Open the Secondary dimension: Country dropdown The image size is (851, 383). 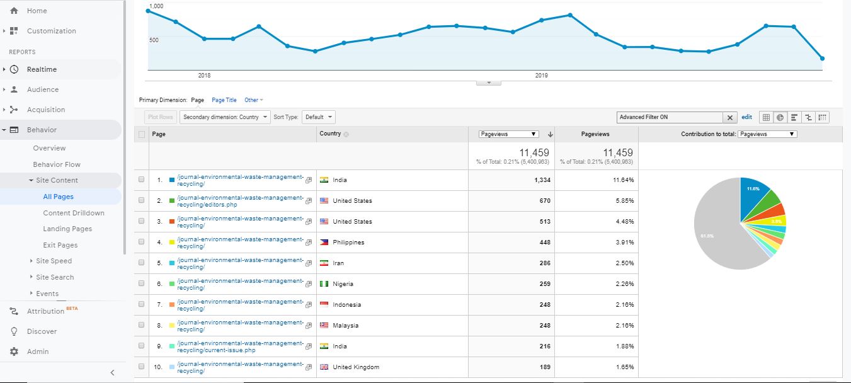(x=225, y=117)
